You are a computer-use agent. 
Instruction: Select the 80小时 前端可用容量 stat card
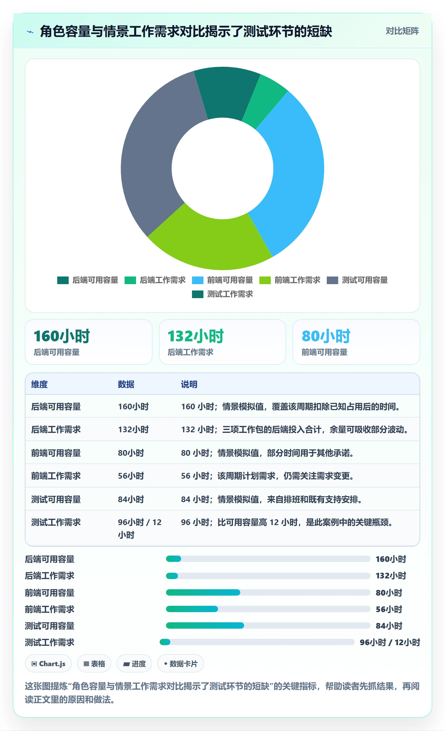tap(356, 342)
